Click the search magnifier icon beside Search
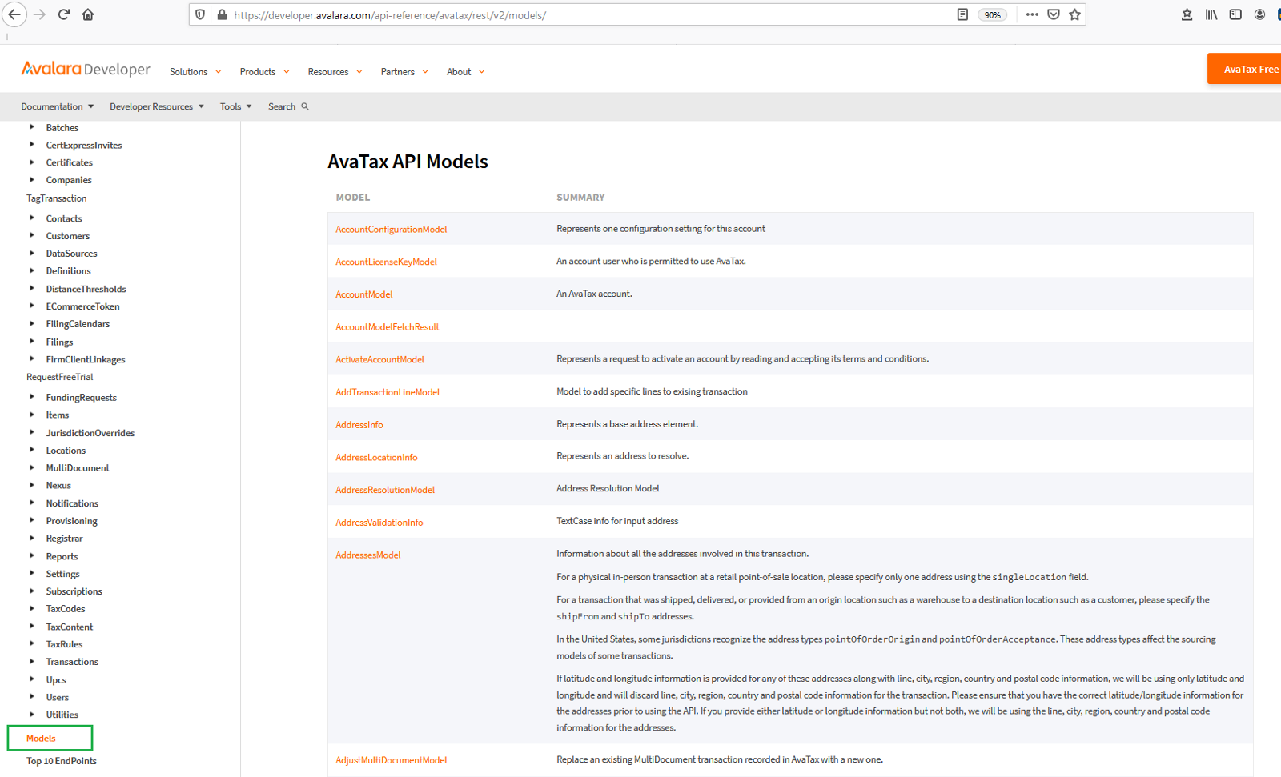Viewport: 1281px width, 777px height. [305, 106]
